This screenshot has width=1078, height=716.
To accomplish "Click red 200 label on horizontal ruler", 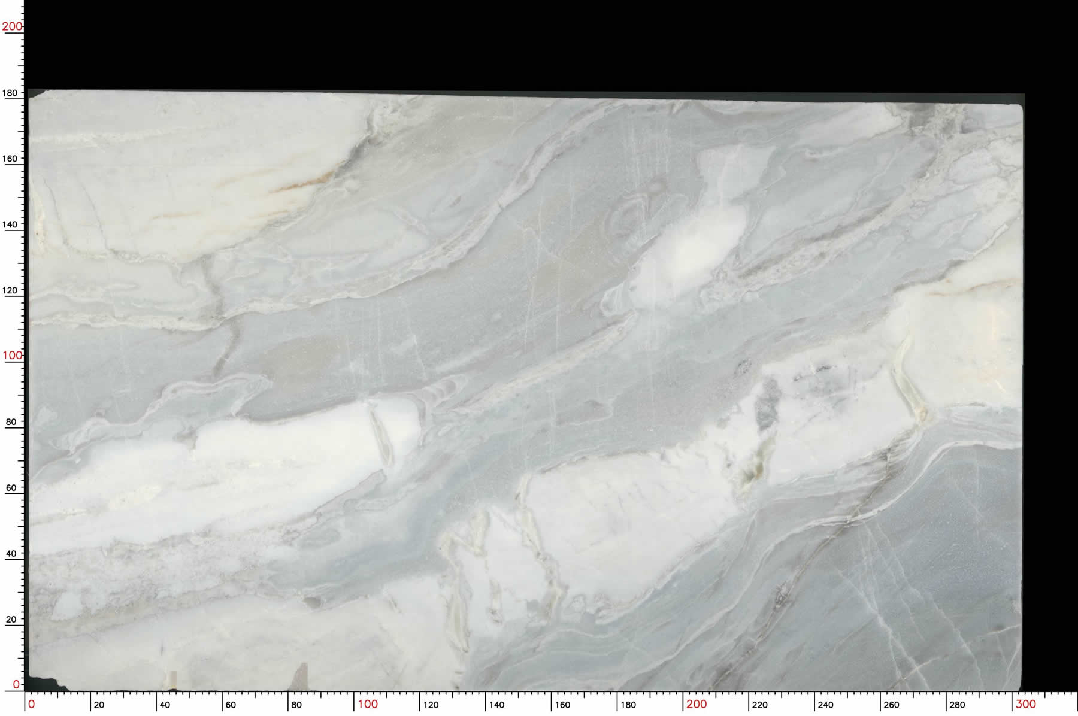I will click(x=697, y=705).
